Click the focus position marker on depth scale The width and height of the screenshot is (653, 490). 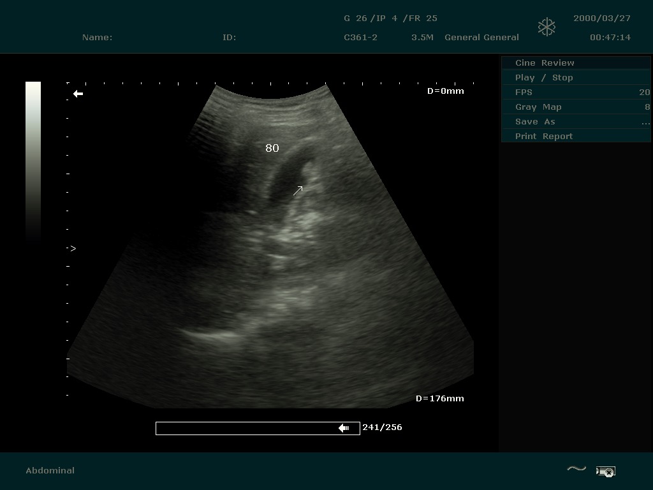pos(73,248)
